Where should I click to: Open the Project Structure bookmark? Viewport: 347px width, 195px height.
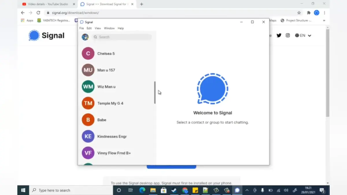tap(296, 21)
